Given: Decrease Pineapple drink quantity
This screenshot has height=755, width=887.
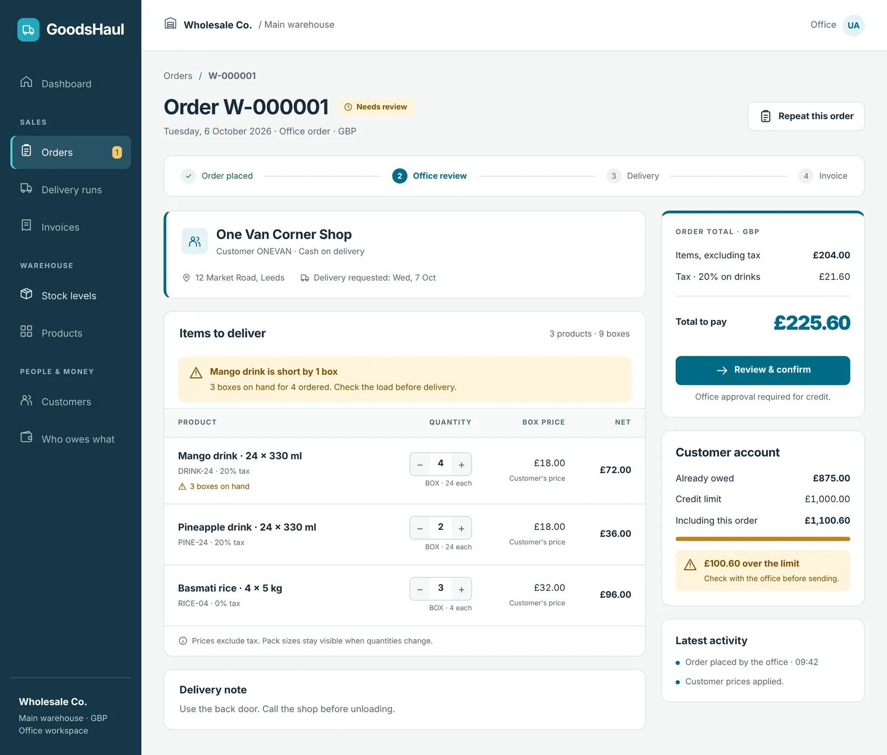Looking at the screenshot, I should (x=420, y=528).
